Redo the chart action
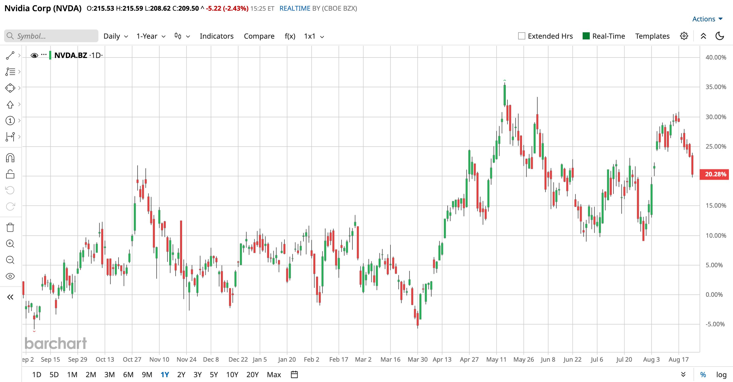The image size is (733, 382). pos(10,207)
